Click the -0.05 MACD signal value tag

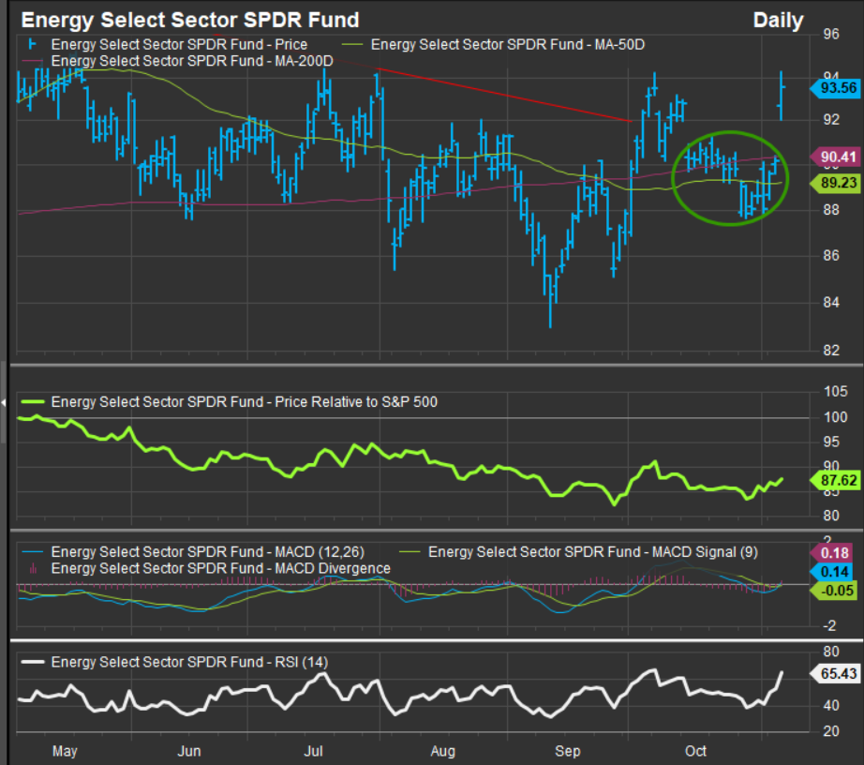pyautogui.click(x=834, y=591)
